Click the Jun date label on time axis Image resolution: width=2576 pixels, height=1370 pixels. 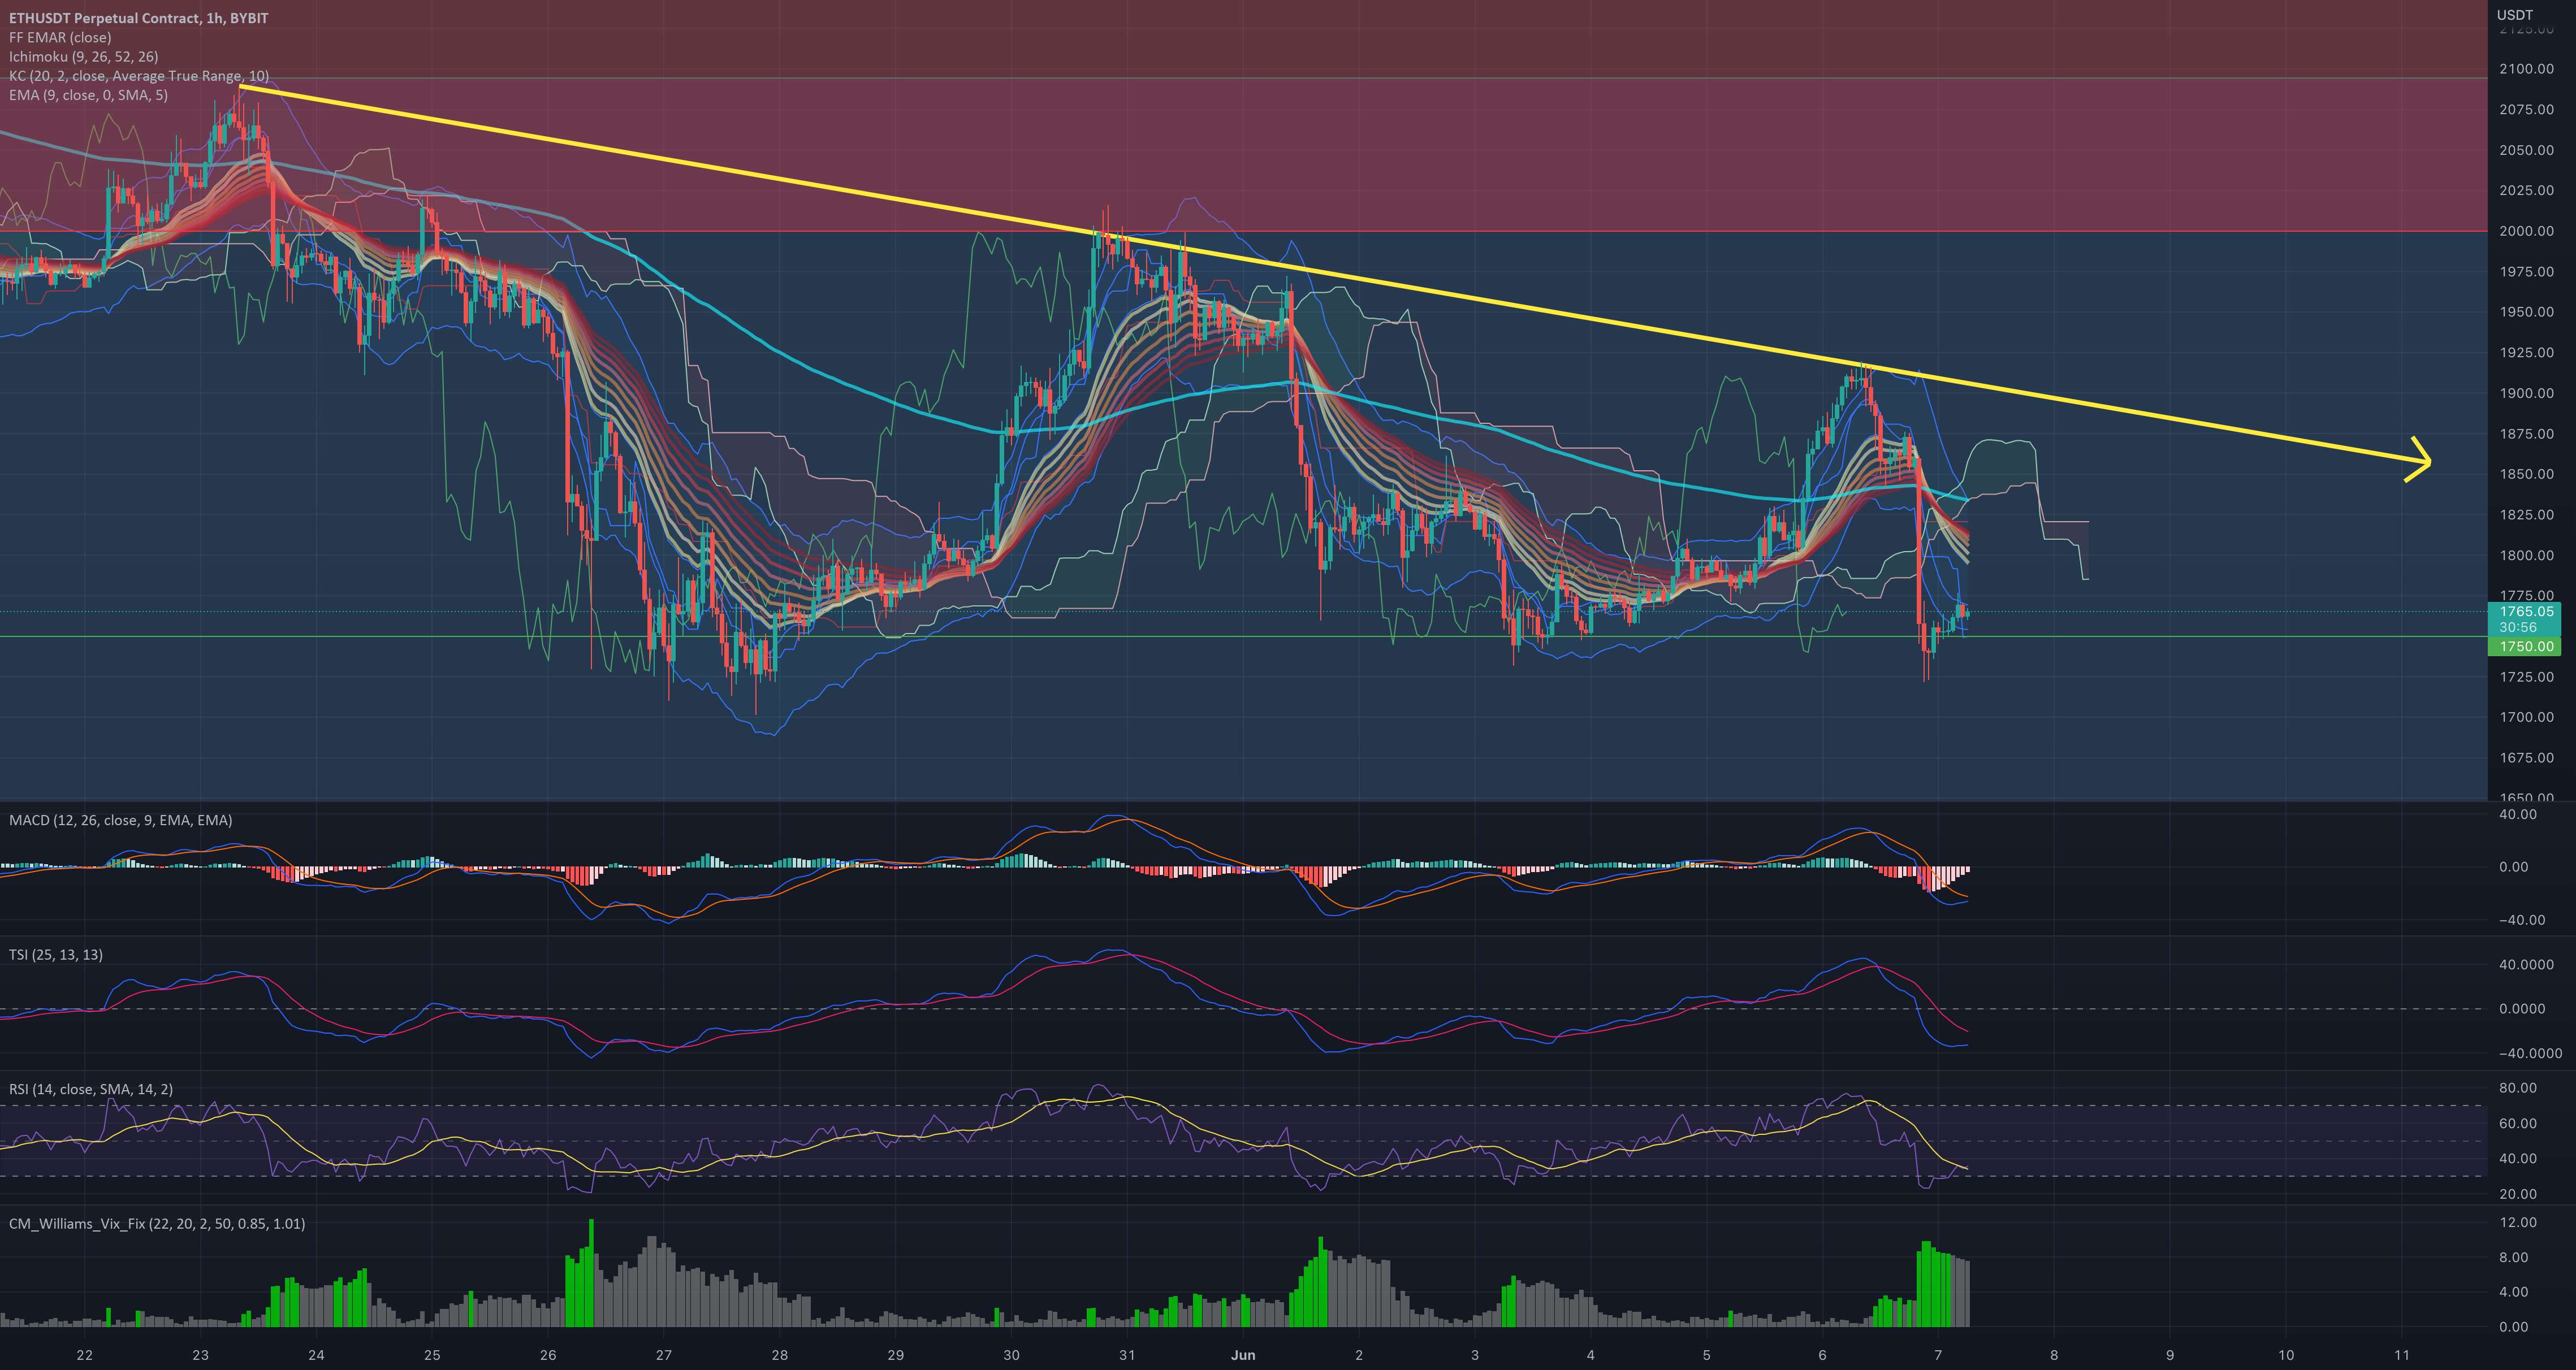pos(1243,1355)
